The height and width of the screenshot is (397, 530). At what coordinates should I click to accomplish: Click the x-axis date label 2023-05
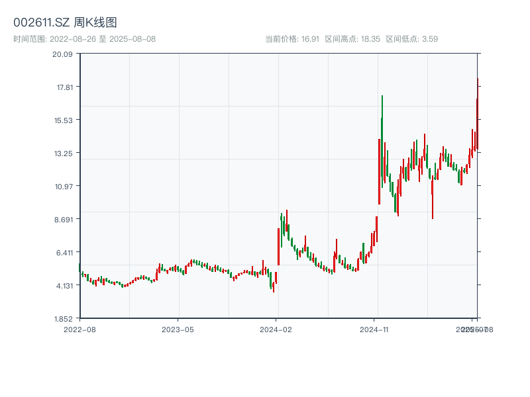click(178, 330)
